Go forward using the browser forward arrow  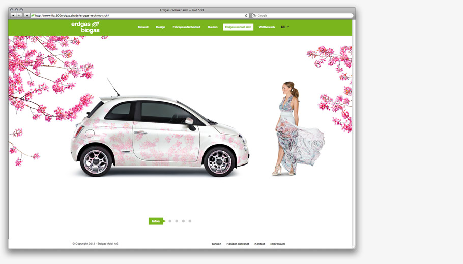[x=19, y=15]
